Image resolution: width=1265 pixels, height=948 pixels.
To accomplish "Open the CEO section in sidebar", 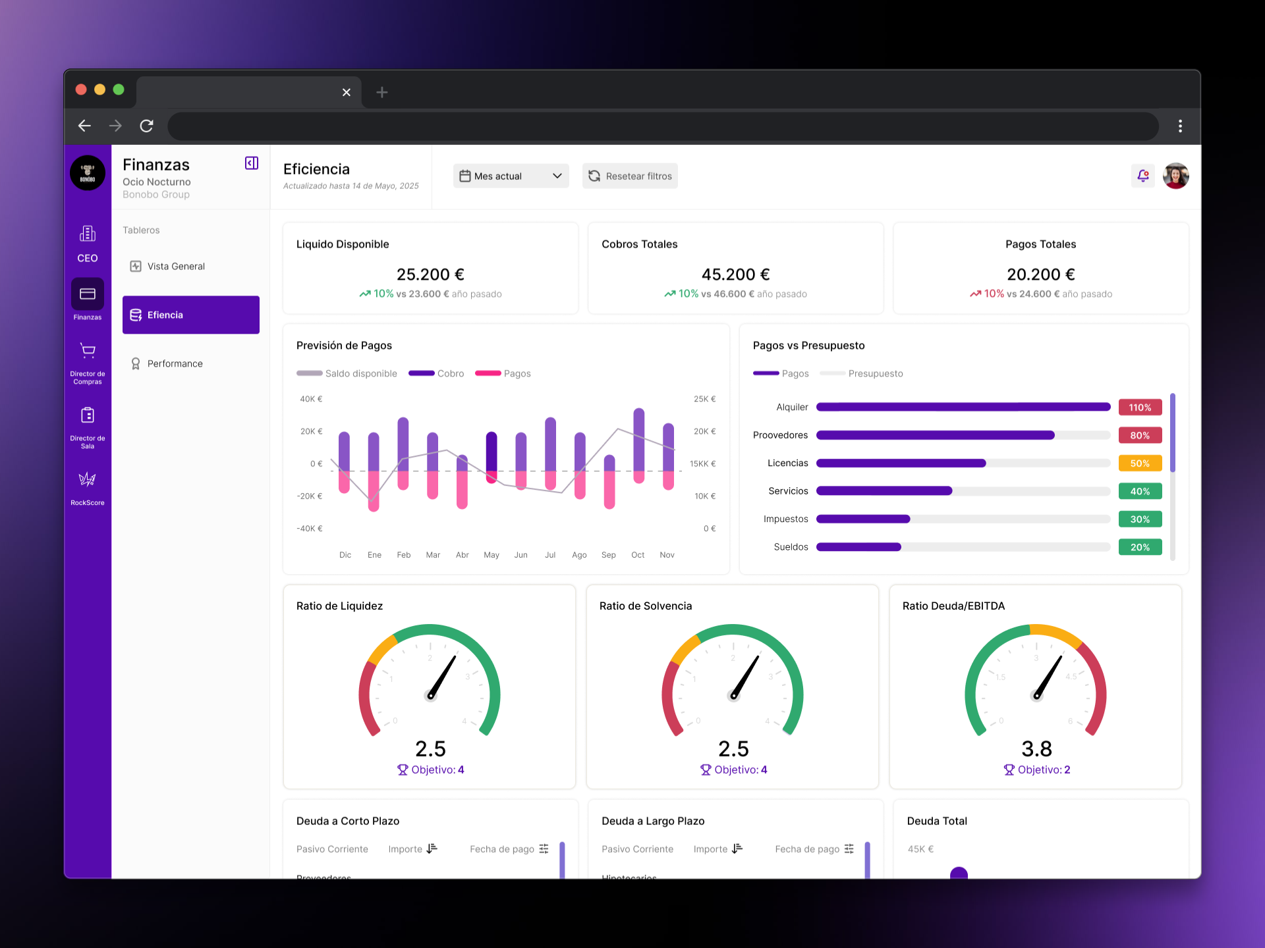I will point(87,244).
